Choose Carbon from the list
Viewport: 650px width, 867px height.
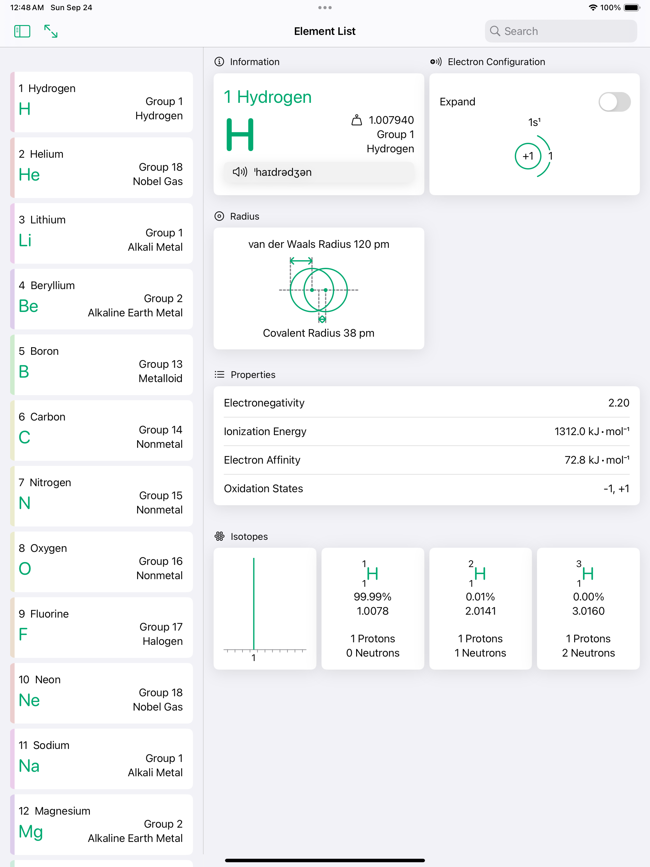[101, 430]
